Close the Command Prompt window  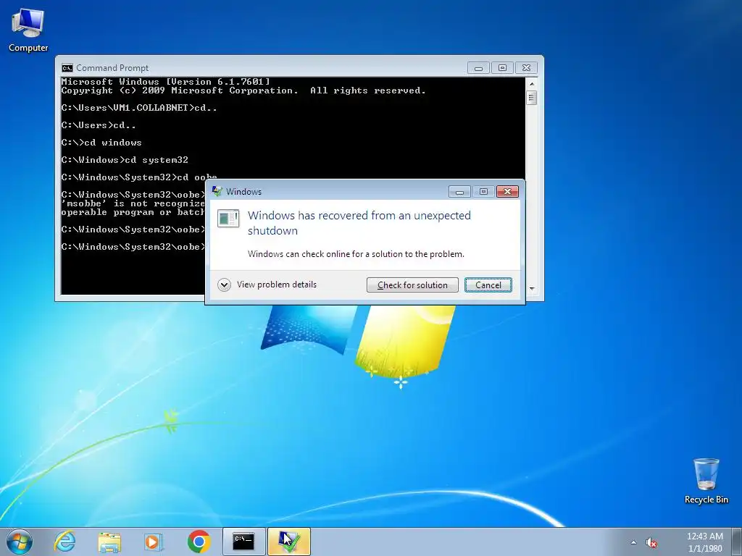tap(526, 68)
